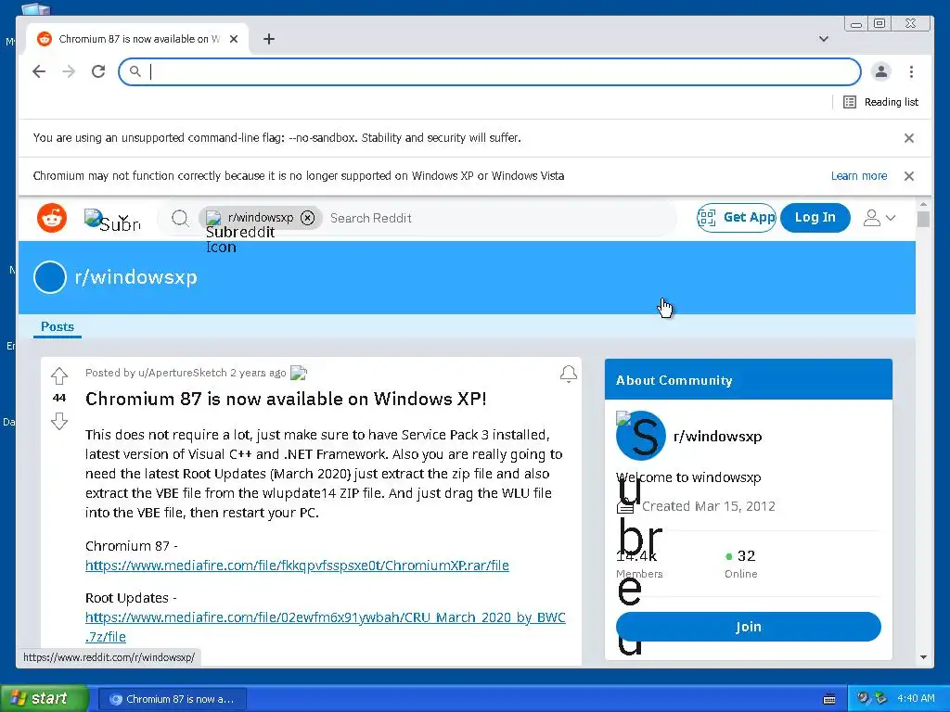Click the system tray clock
950x712 pixels.
click(916, 698)
